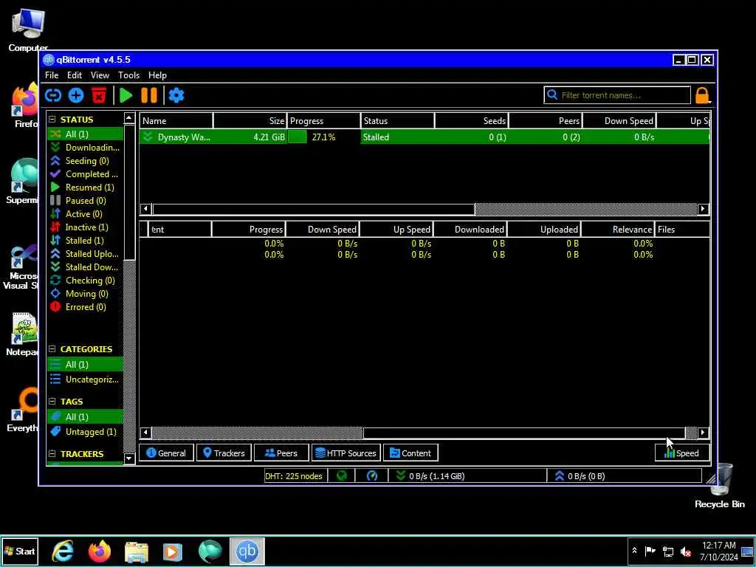Select the Completed status filter

coord(86,174)
